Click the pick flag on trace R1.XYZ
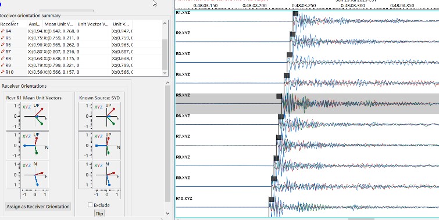The width and height of the screenshot is (439, 220). point(295,13)
